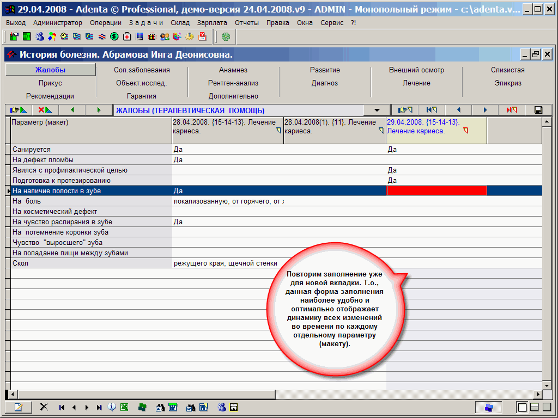Expand the ЖАЛОБЫ template dropdown arrow
Screen dimensions: 558x418
[377, 110]
